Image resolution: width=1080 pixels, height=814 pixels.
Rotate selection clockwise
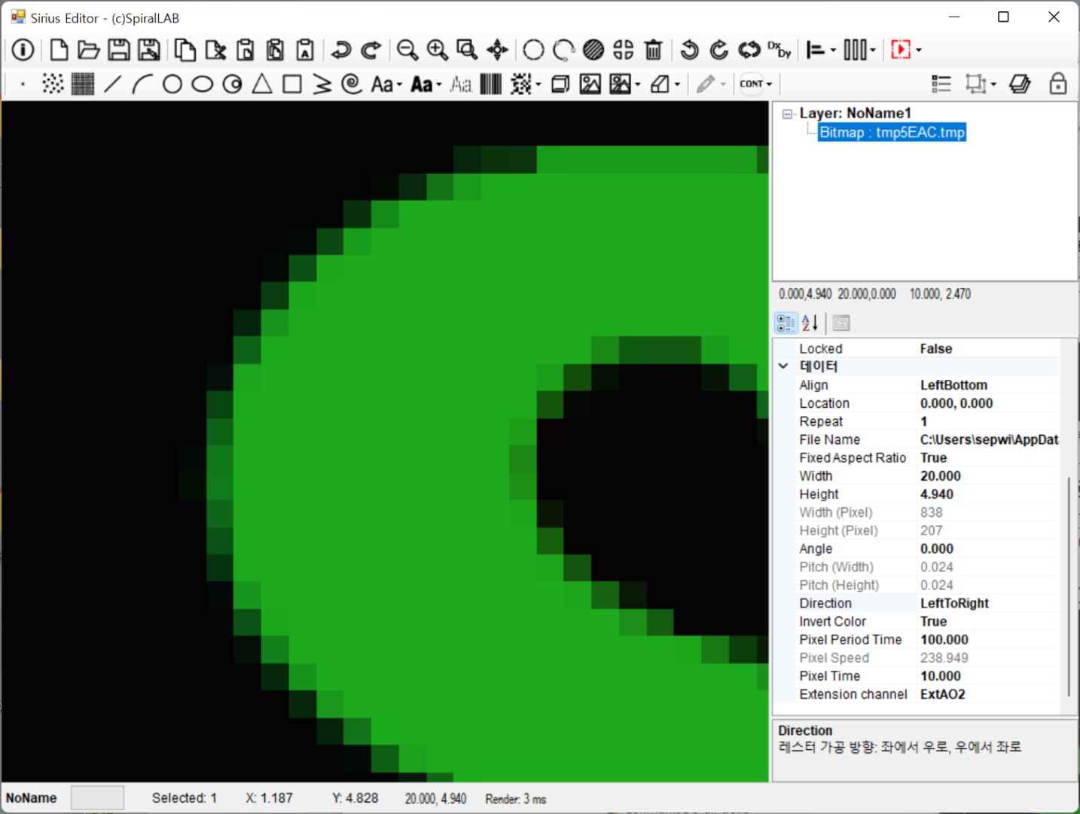pyautogui.click(x=719, y=50)
